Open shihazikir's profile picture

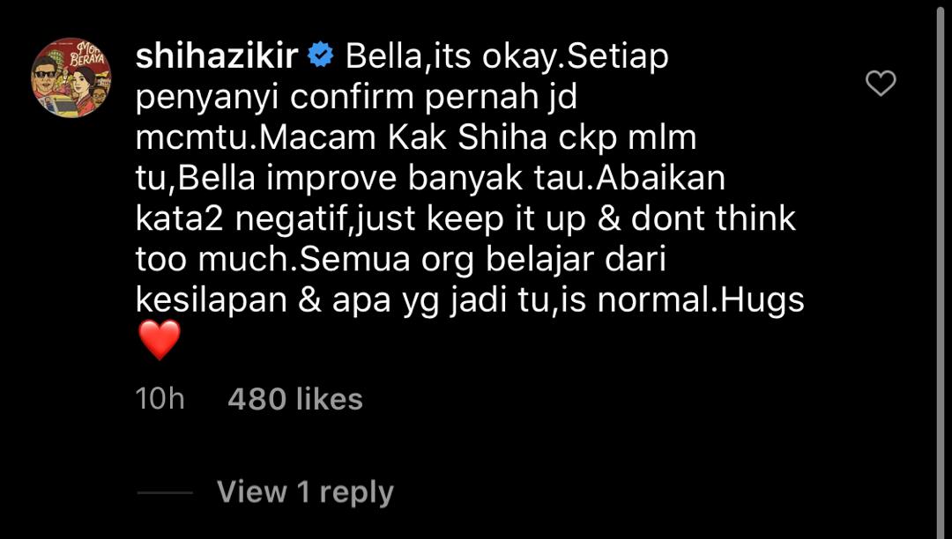click(x=71, y=78)
